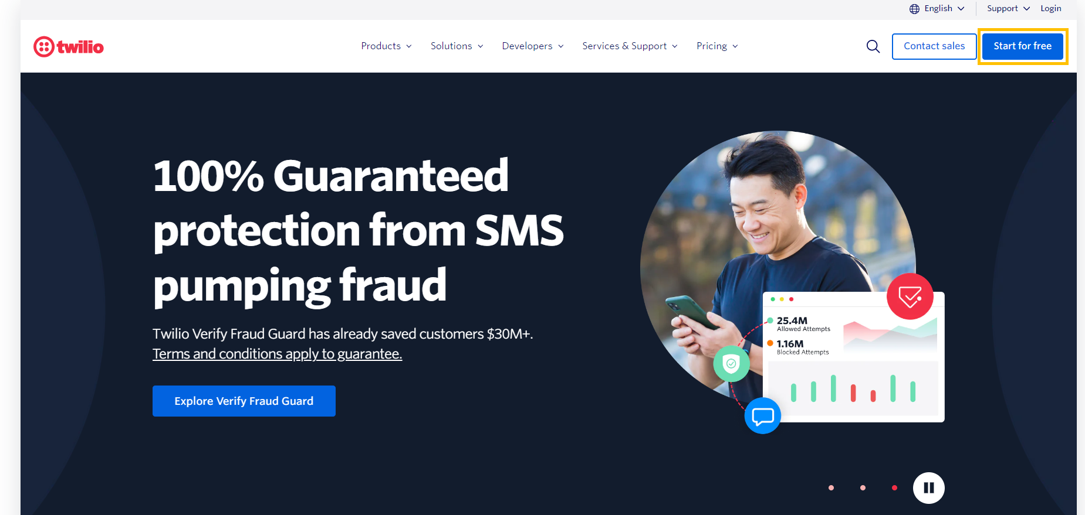This screenshot has height=515, width=1085.
Task: Click the Start for free button
Action: tap(1022, 46)
